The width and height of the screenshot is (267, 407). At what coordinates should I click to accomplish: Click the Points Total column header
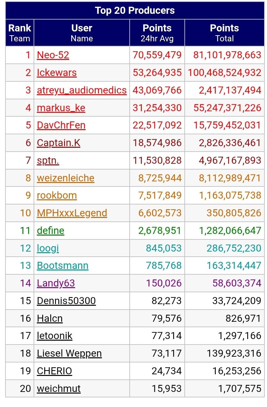point(224,33)
